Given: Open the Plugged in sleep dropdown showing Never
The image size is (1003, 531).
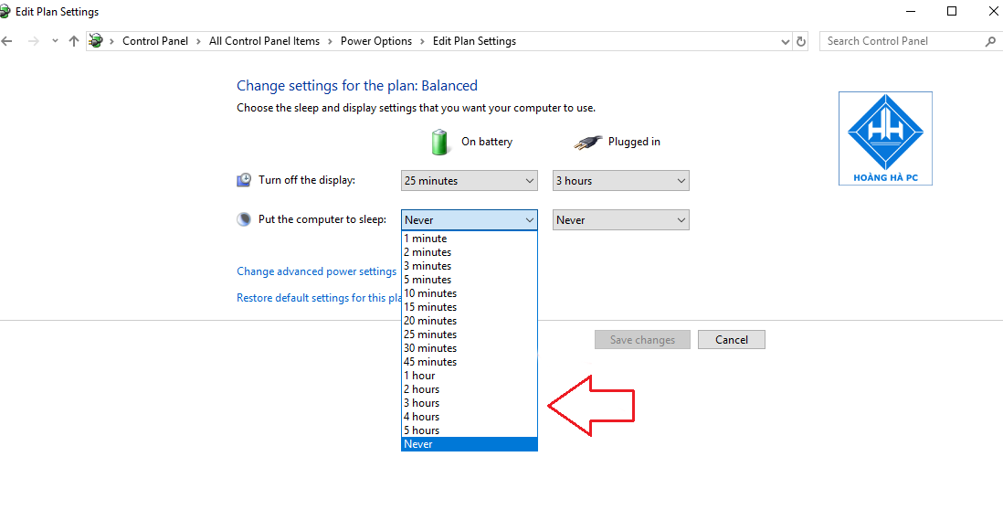Looking at the screenshot, I should [620, 219].
